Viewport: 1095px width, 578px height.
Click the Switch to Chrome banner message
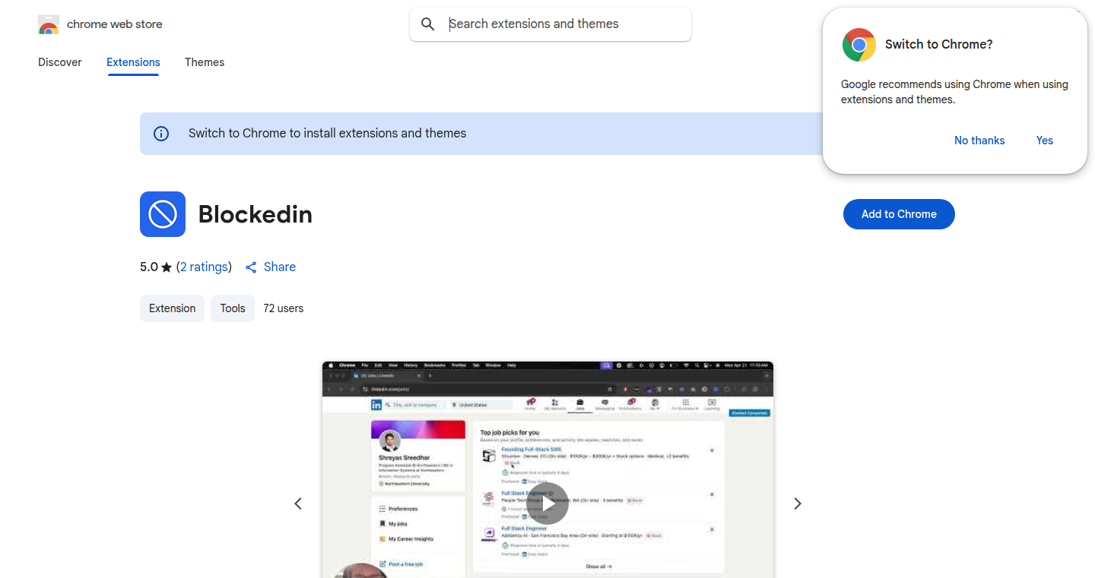coord(328,134)
